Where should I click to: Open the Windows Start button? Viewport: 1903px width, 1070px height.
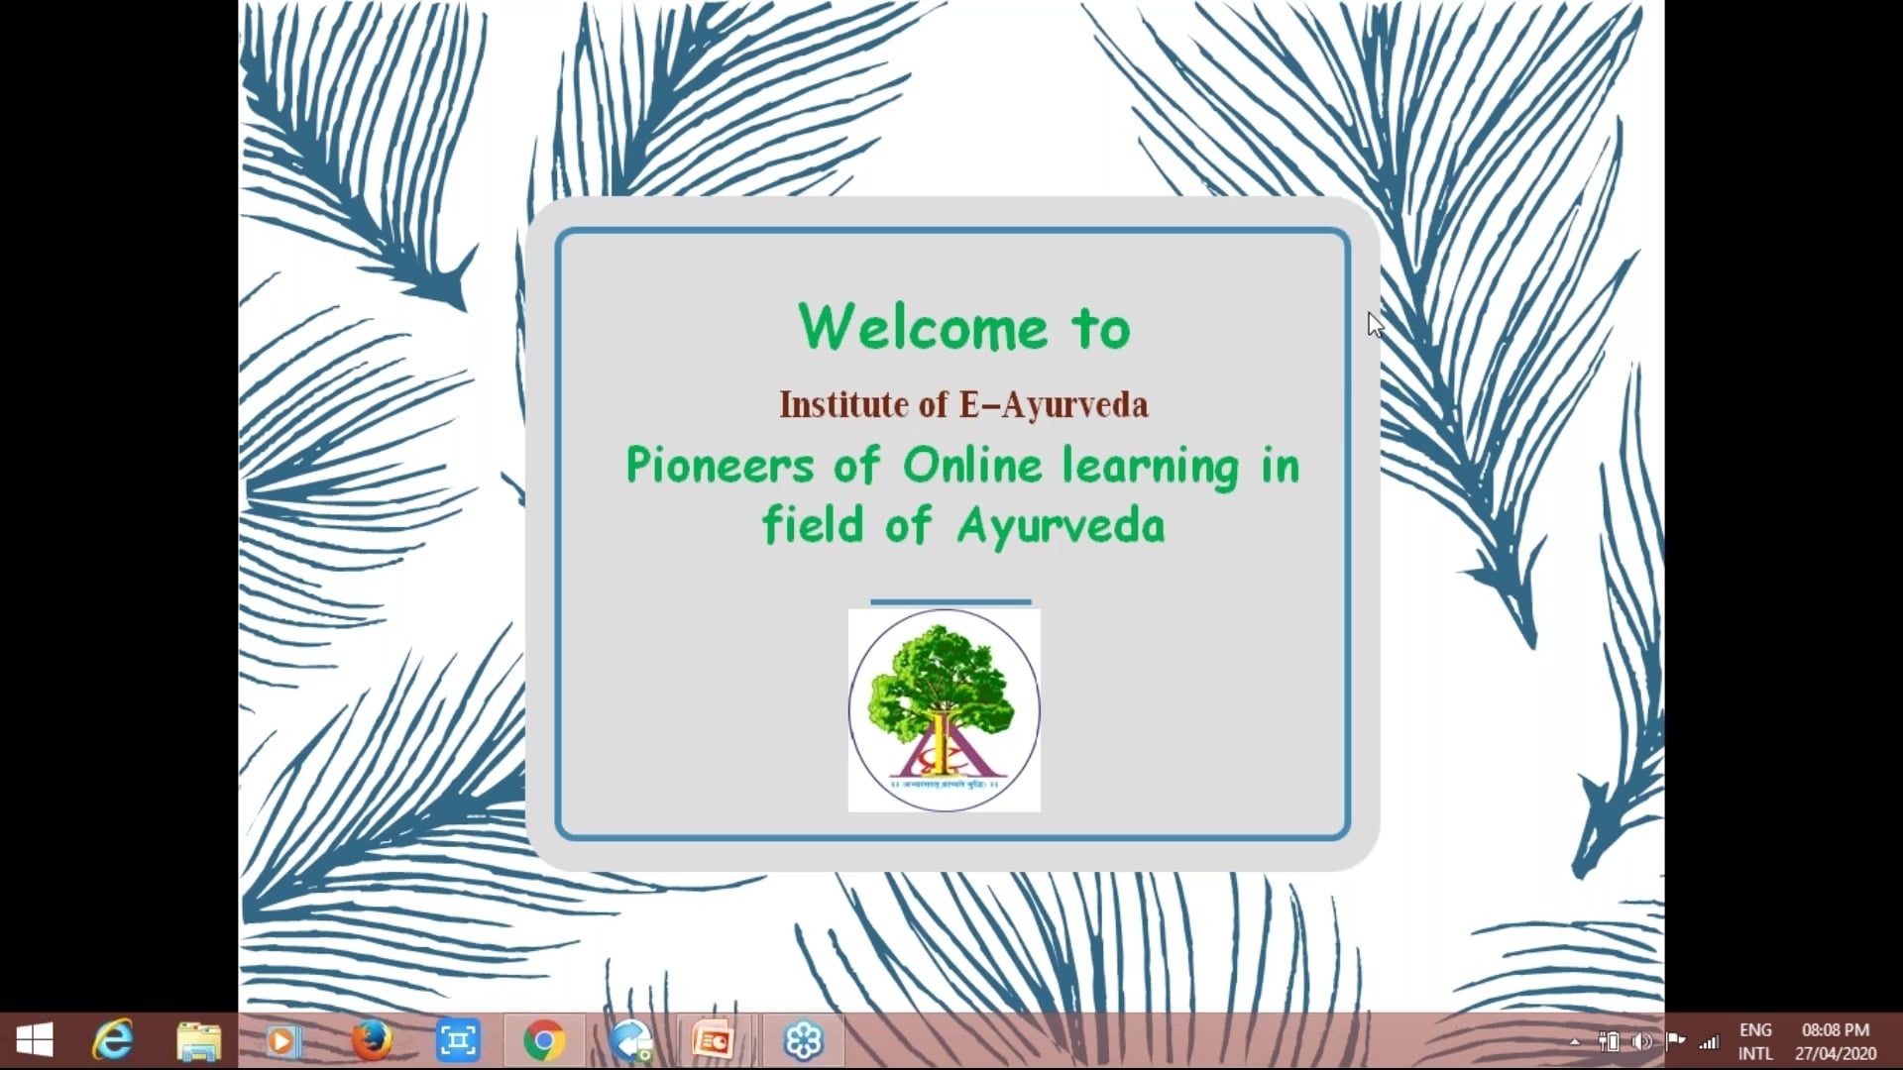tap(35, 1041)
